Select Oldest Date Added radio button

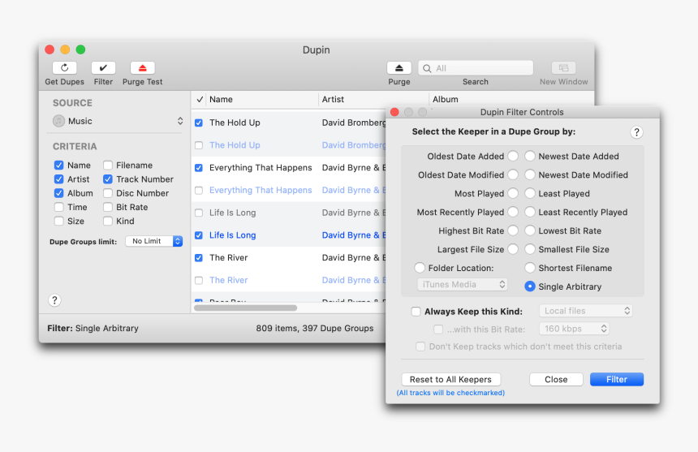tap(513, 156)
